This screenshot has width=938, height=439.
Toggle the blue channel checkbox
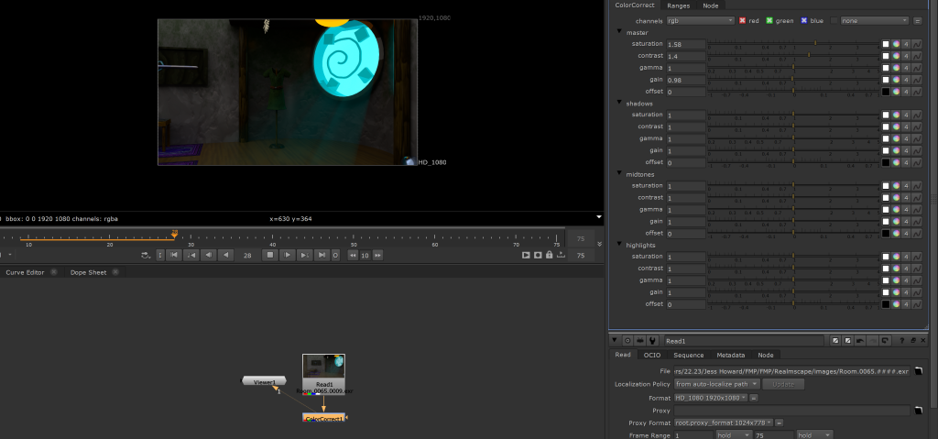804,20
